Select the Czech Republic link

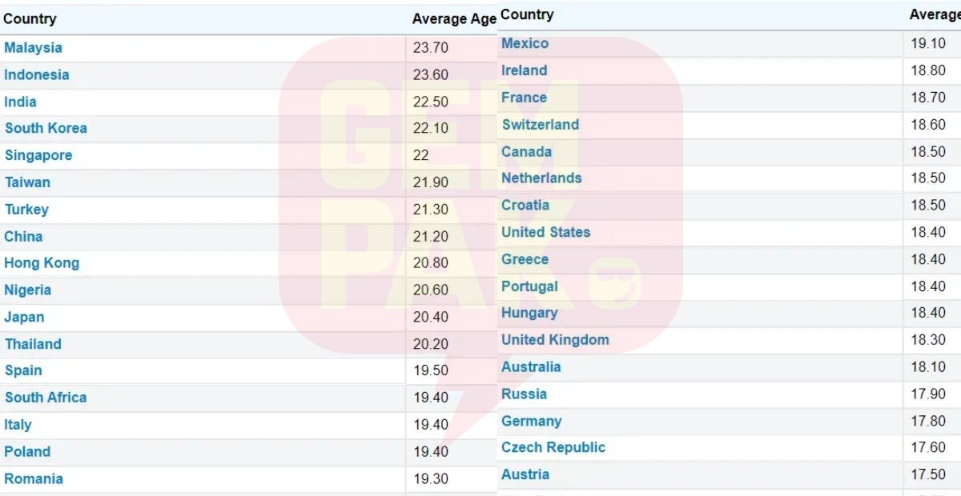point(553,448)
